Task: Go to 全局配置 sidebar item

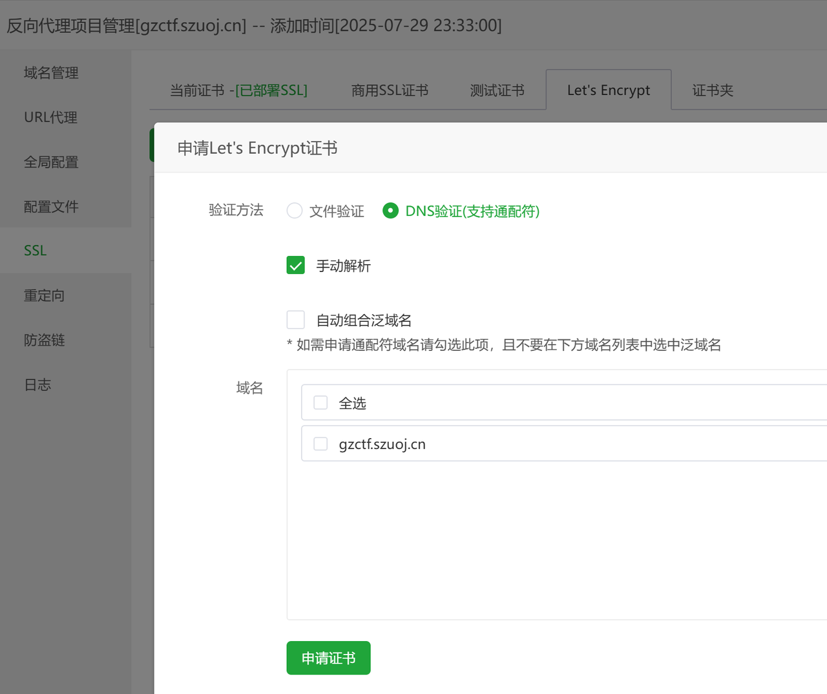Action: pos(51,162)
